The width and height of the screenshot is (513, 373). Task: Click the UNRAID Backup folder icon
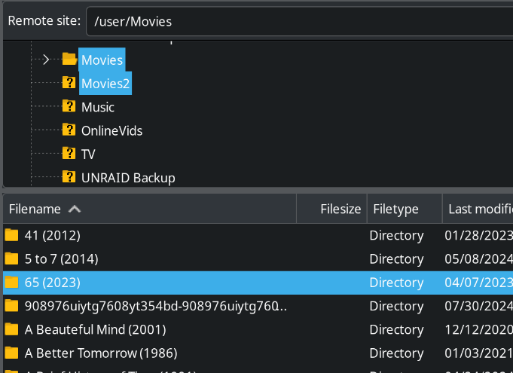69,177
